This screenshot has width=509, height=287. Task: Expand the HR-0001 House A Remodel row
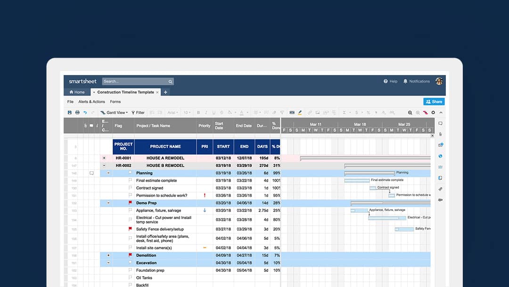[x=104, y=158]
